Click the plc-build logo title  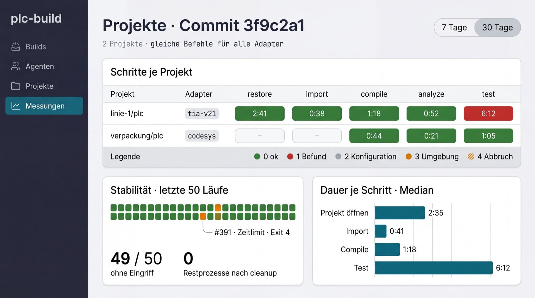click(x=36, y=18)
